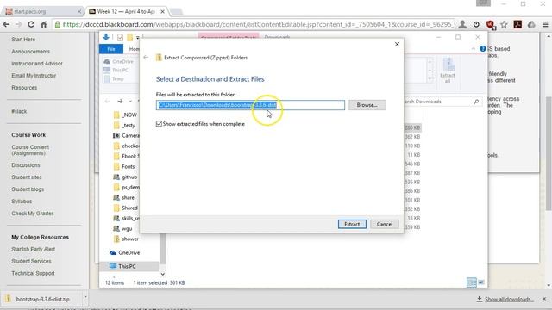Open the File tab in File Explorer
The height and width of the screenshot is (310, 552).
coord(111,49)
